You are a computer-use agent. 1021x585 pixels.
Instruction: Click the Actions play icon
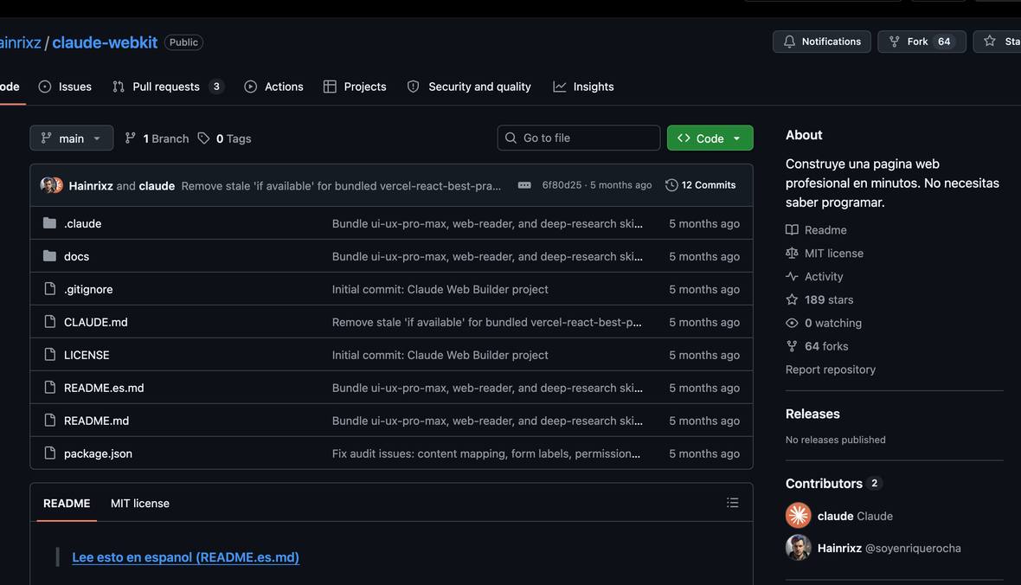pos(250,87)
